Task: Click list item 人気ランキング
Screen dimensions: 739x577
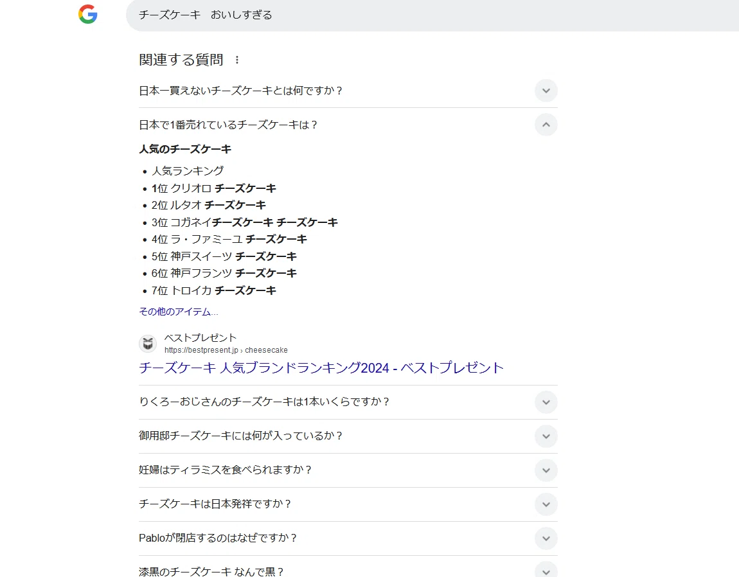Action: [x=188, y=171]
